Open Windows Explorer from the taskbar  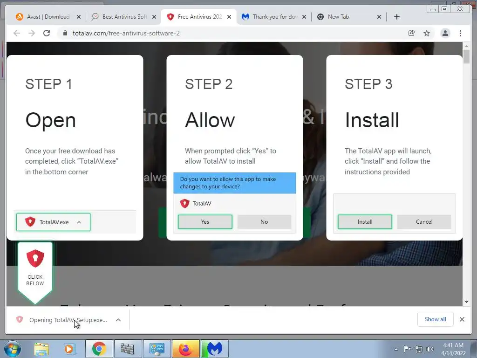tap(41, 349)
